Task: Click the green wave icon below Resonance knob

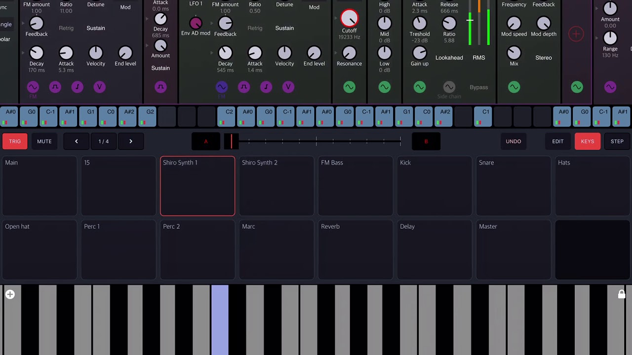Action: coord(349,87)
